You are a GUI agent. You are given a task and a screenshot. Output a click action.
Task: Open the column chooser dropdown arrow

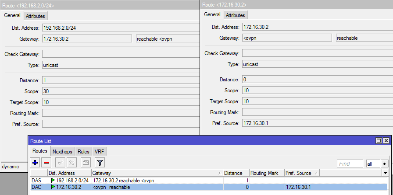click(386, 173)
